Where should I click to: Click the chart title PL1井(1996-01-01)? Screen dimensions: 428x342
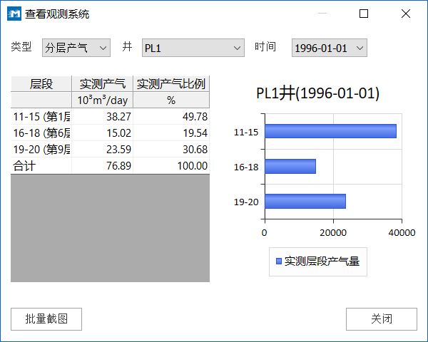(x=317, y=93)
